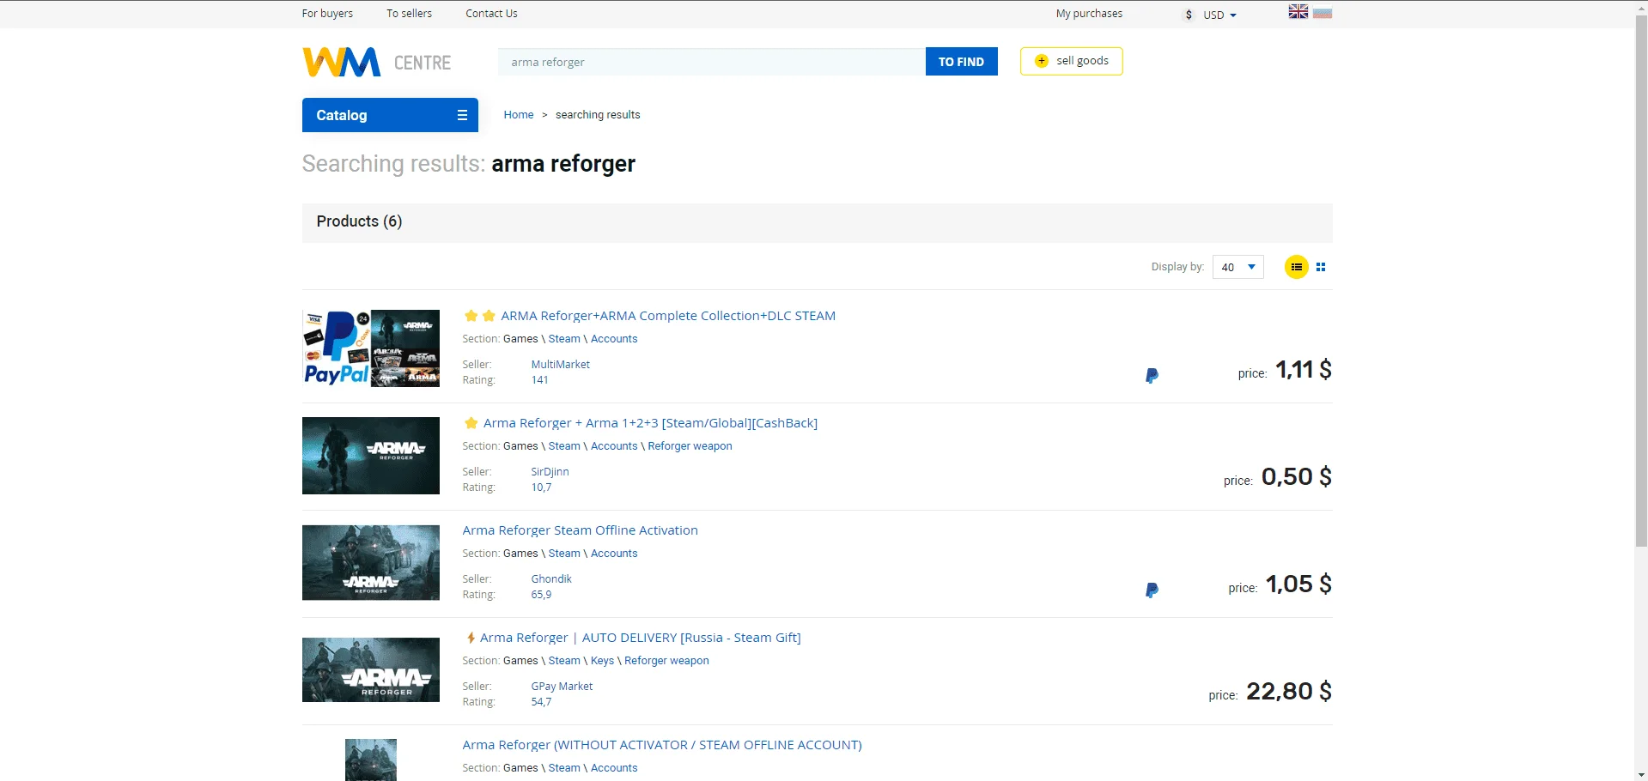The image size is (1648, 781).
Task: Select the Russian language flag
Action: pyautogui.click(x=1323, y=13)
